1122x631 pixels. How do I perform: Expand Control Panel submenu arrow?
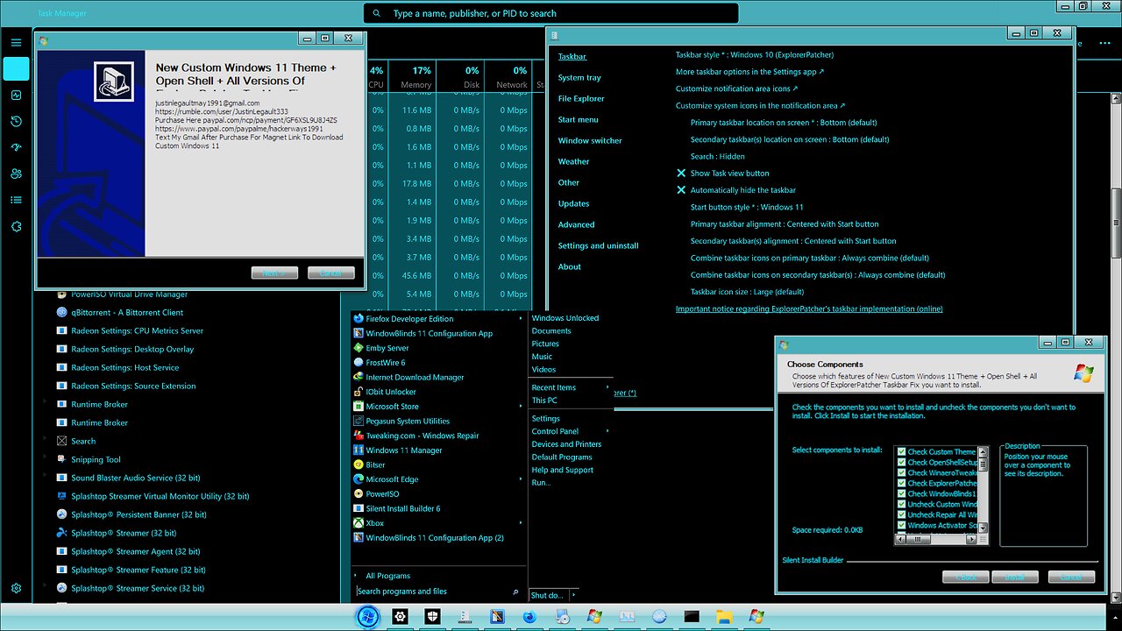[x=607, y=431]
